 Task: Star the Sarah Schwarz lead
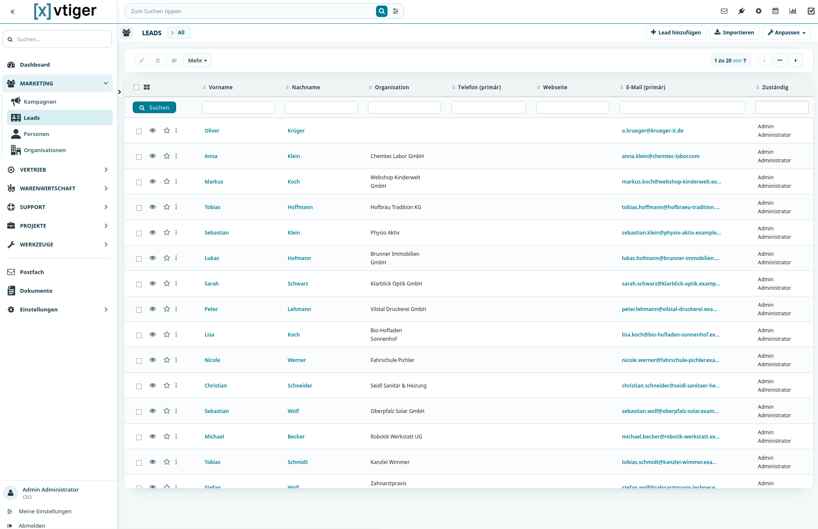tap(167, 283)
